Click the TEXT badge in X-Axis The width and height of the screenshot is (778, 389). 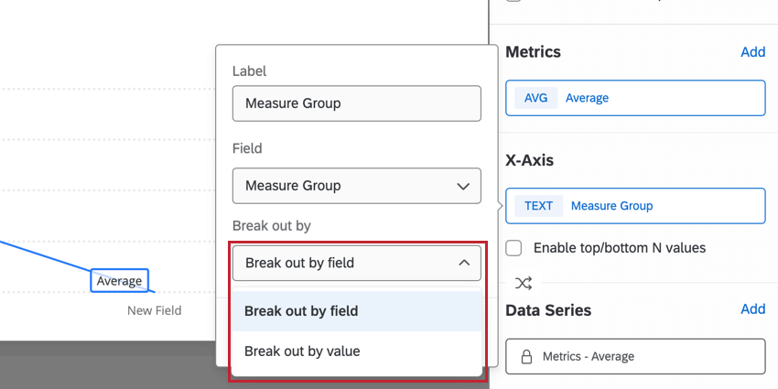pos(538,206)
